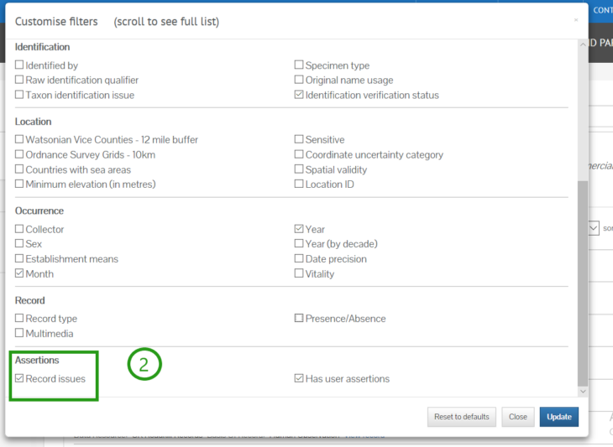The image size is (613, 447).
Task: Tick Minimum elevation (in metres) checkbox
Action: click(19, 184)
